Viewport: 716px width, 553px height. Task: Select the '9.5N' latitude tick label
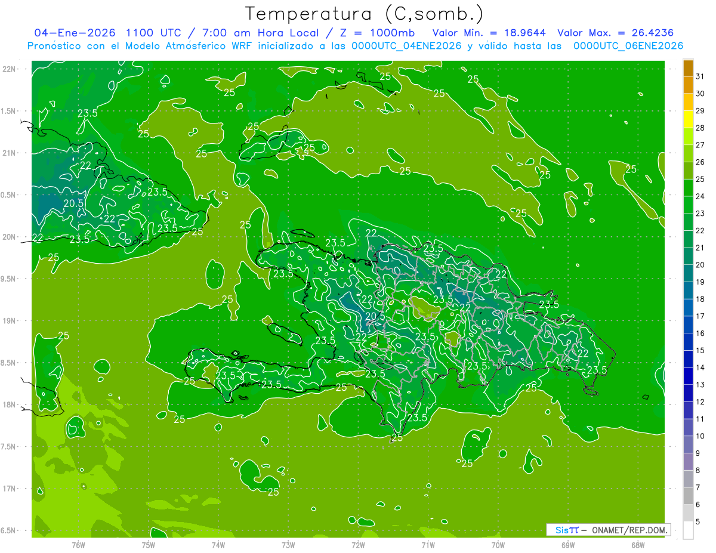click(9, 279)
